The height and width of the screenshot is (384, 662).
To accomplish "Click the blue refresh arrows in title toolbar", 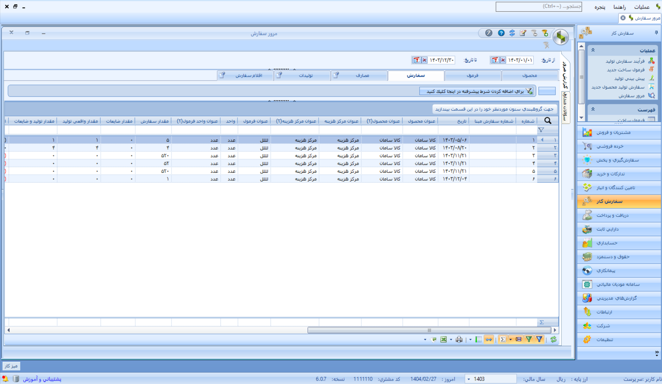I will coord(512,33).
